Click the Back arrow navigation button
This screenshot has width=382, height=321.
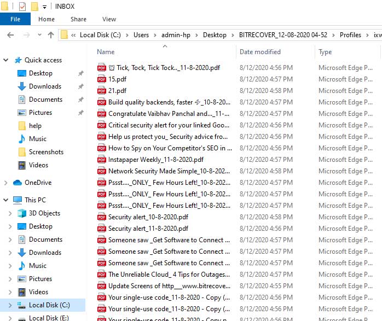(10, 35)
